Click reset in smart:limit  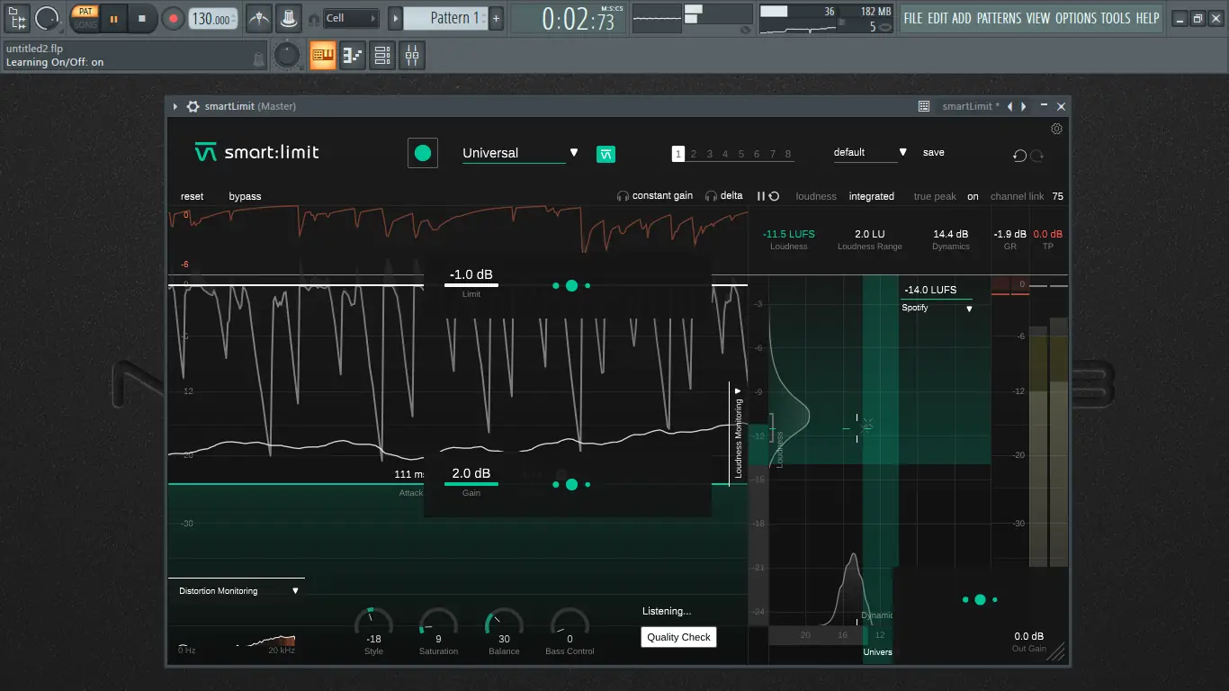(x=193, y=196)
